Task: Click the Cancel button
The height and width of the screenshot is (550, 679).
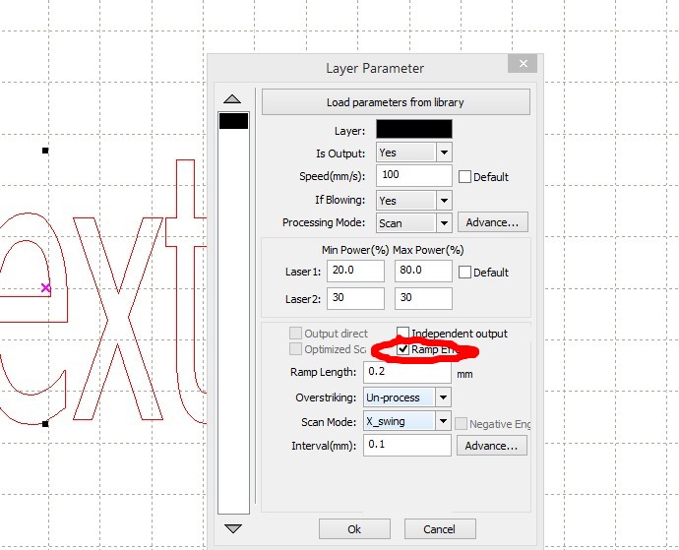Action: (439, 528)
